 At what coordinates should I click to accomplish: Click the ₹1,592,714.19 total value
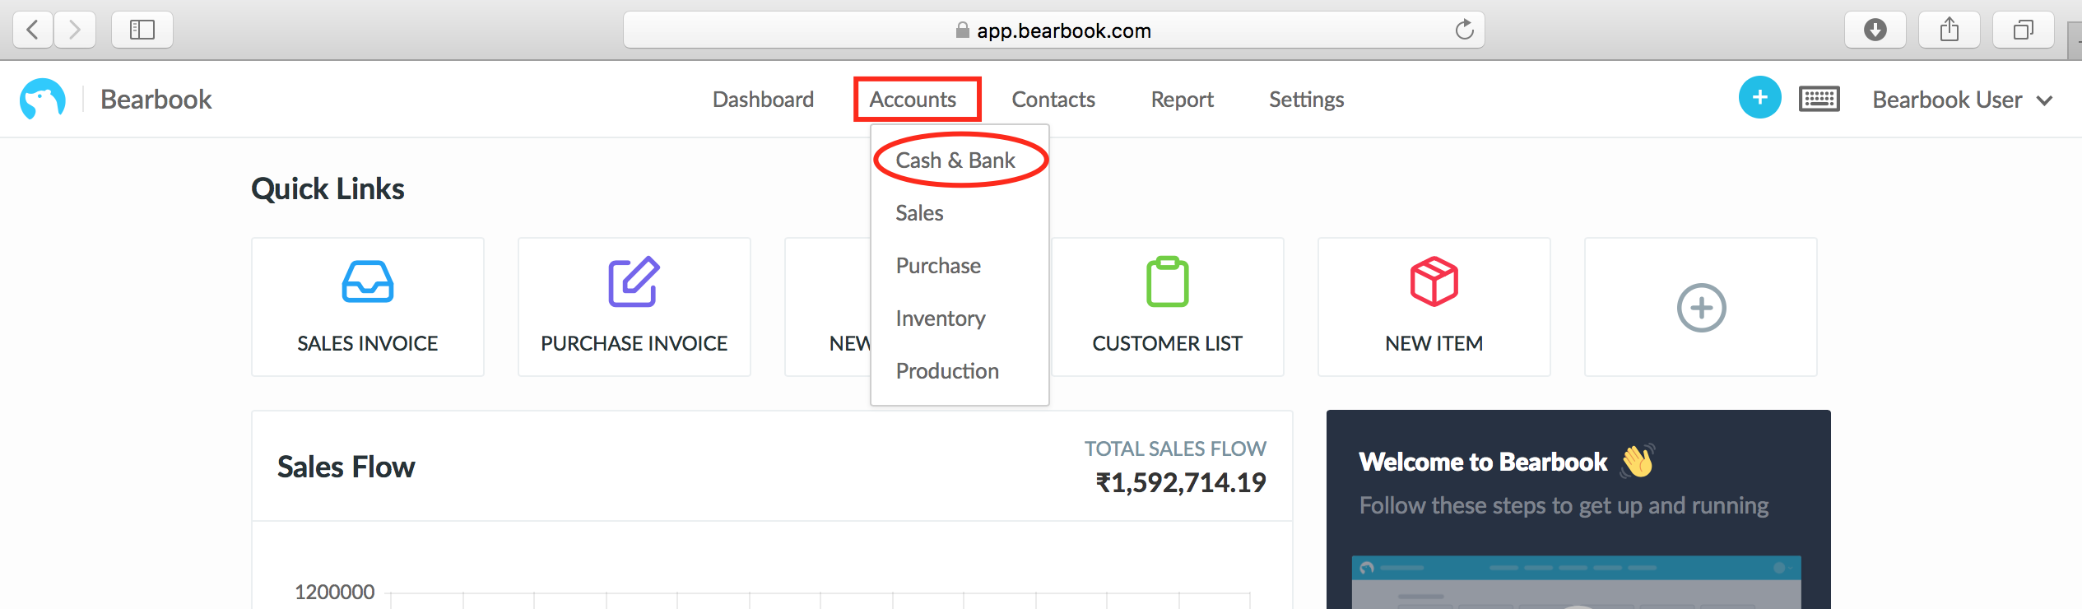(x=1181, y=482)
